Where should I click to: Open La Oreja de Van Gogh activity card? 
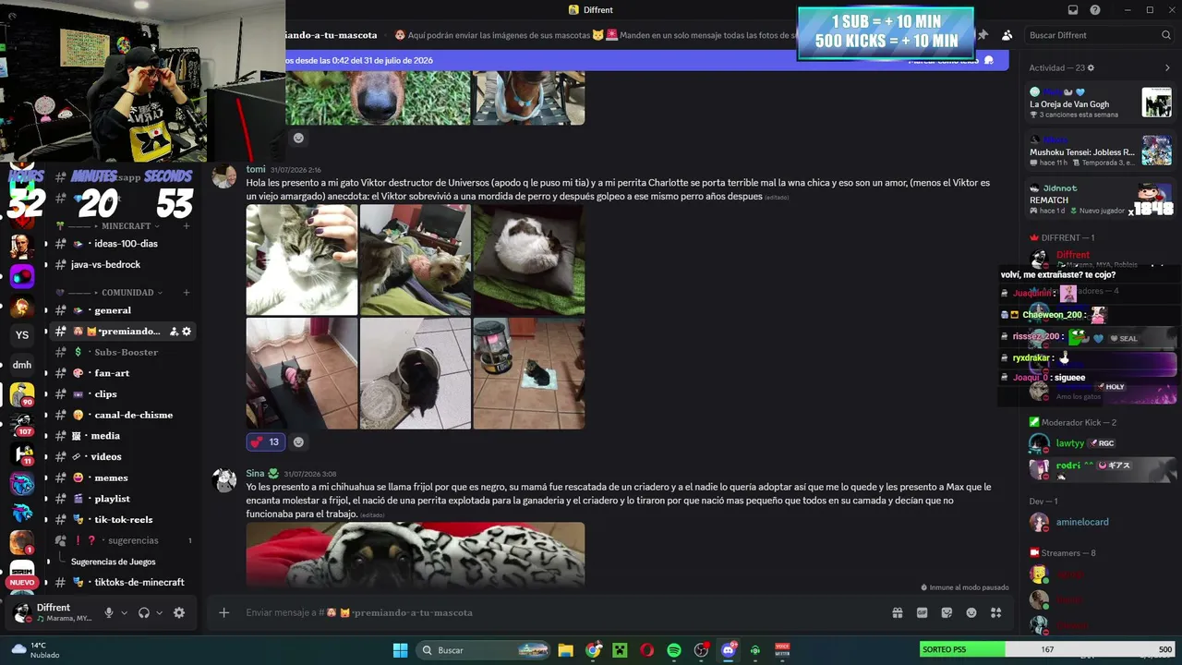click(1101, 103)
